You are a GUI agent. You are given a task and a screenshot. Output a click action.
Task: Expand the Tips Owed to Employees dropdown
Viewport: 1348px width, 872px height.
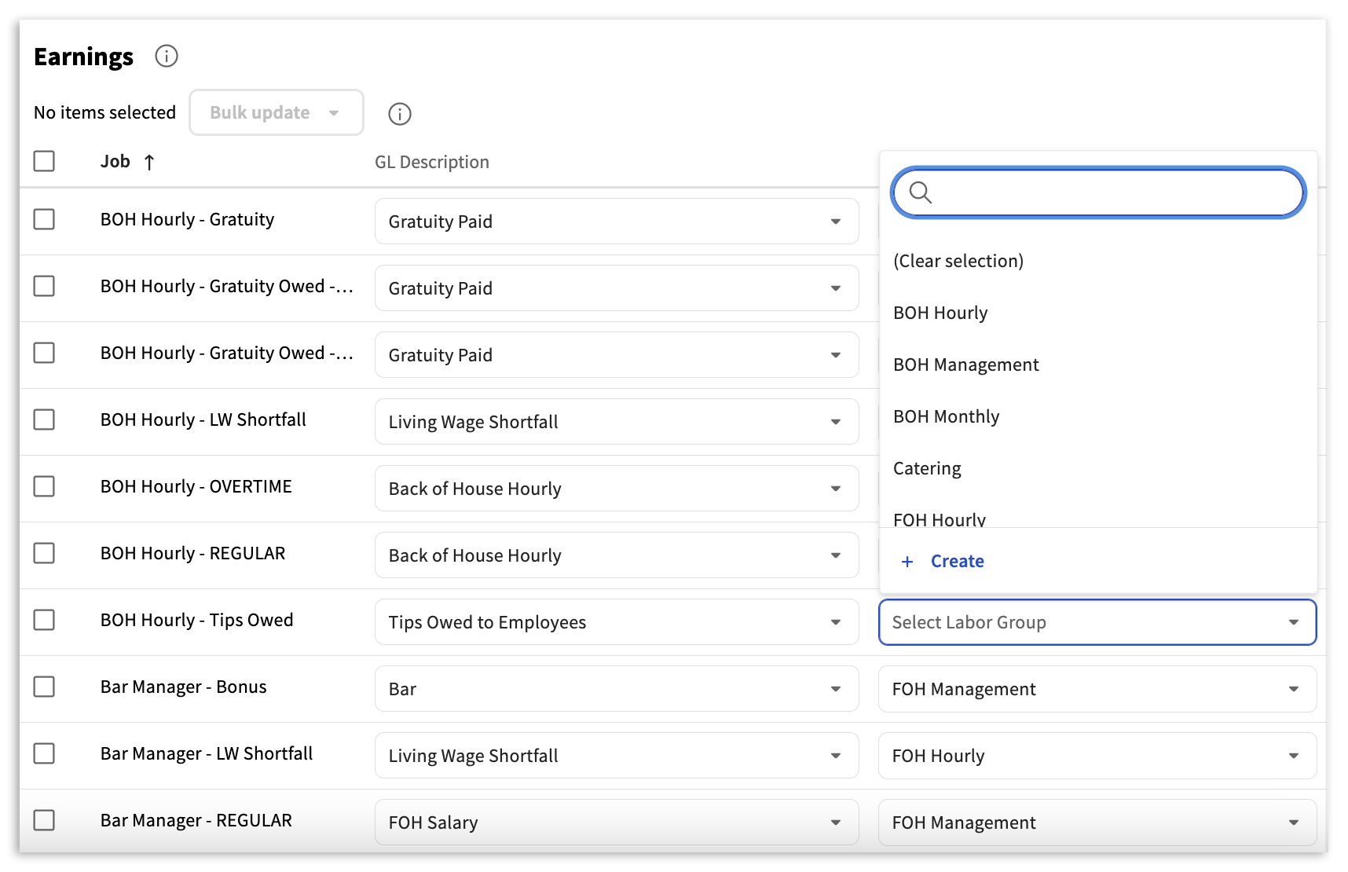616,622
